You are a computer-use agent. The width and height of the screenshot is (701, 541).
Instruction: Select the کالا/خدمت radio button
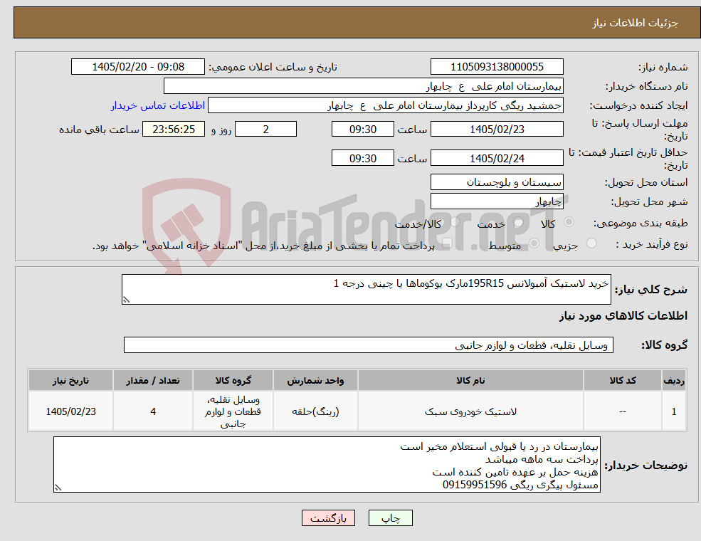455,222
